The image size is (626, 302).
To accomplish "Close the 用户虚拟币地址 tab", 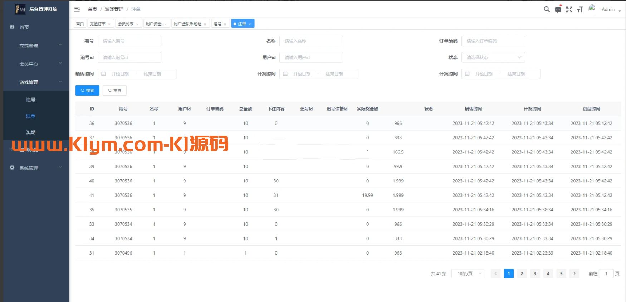I will tap(205, 24).
